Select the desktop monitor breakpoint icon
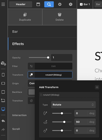The height and width of the screenshot is (140, 102). tap(3, 109)
